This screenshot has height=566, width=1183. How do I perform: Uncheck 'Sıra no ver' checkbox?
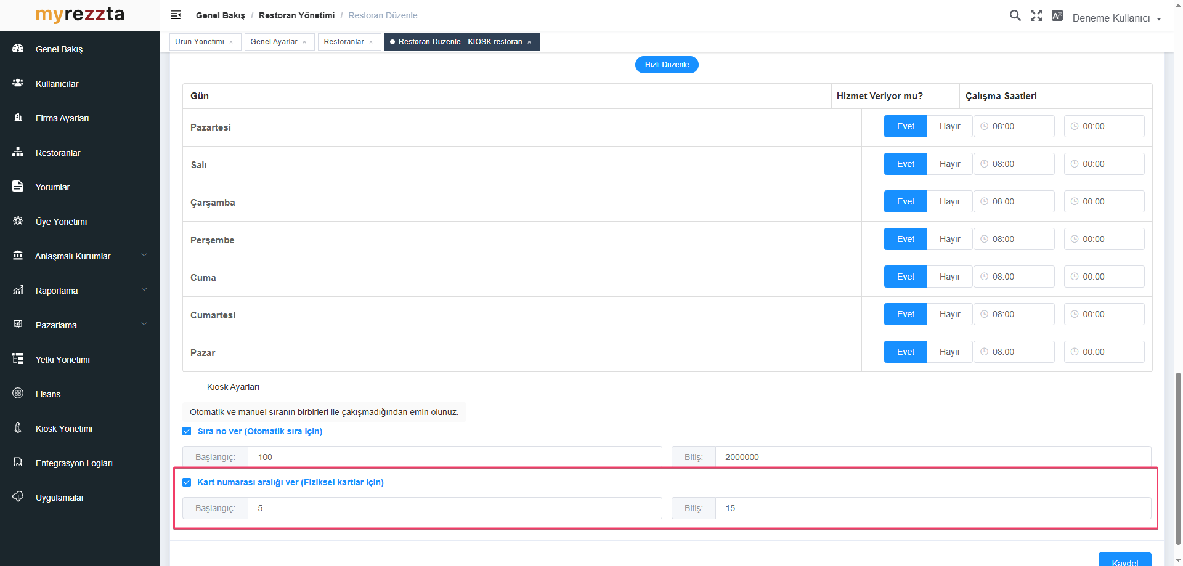pyautogui.click(x=187, y=431)
